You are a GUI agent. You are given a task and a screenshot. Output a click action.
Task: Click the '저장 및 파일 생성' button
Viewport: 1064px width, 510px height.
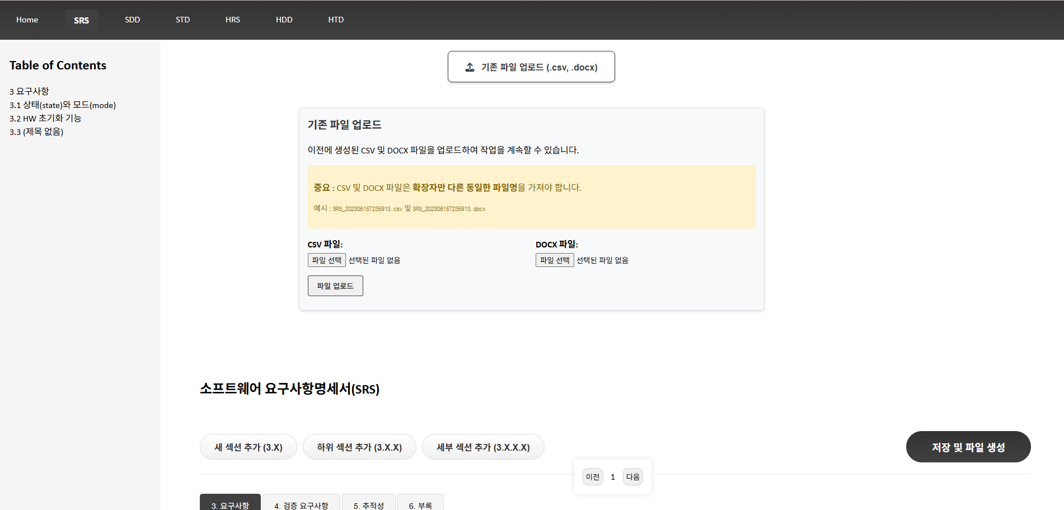click(x=968, y=447)
